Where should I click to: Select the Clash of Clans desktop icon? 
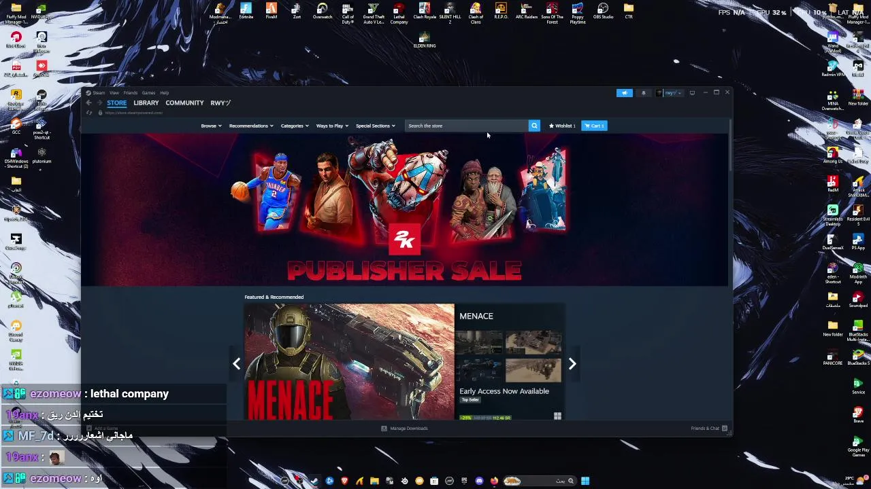(476, 14)
